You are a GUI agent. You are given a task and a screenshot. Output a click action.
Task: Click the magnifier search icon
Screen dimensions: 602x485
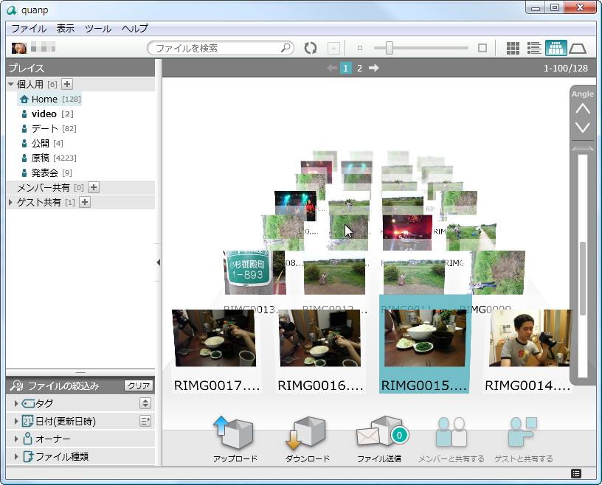(286, 48)
